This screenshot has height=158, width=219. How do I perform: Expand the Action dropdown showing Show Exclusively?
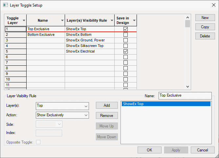[86, 115]
